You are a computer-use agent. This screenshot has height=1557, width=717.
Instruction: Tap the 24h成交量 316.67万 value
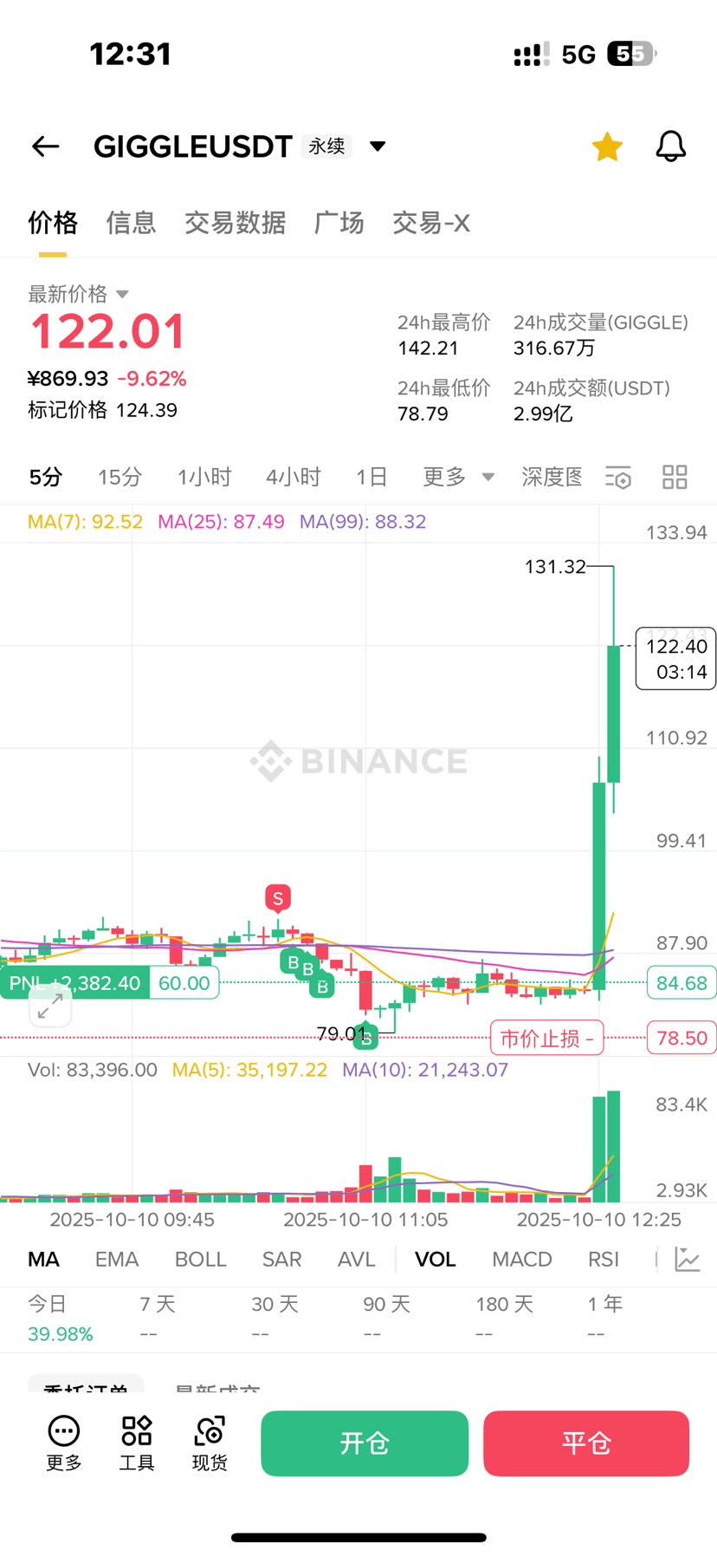(554, 349)
